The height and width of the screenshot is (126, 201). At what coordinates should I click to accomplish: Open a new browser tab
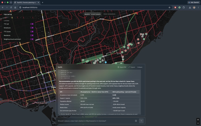[43, 2]
